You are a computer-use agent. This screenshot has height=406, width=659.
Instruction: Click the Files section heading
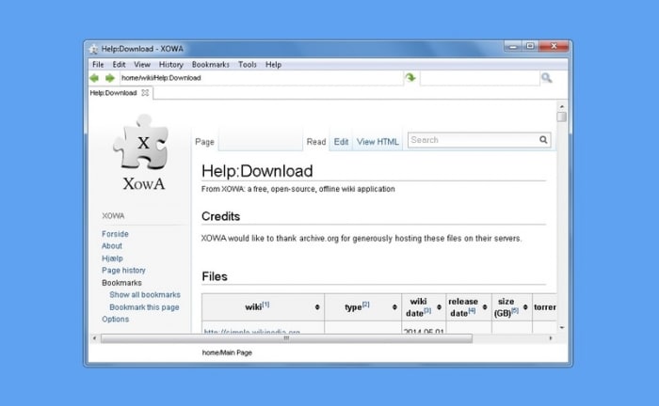[x=215, y=276]
